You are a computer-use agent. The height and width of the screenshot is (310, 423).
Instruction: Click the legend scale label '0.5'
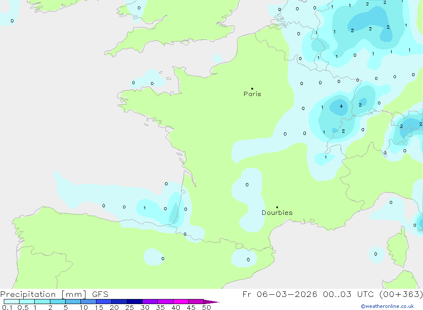click(23, 307)
